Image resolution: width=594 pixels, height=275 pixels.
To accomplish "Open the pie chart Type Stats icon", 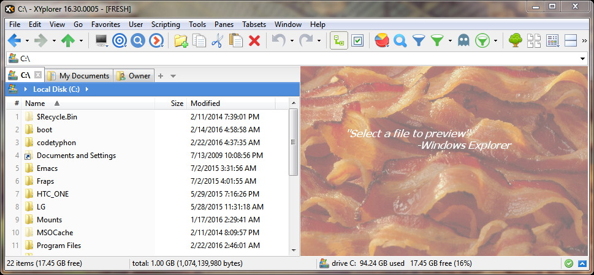I will (x=383, y=40).
